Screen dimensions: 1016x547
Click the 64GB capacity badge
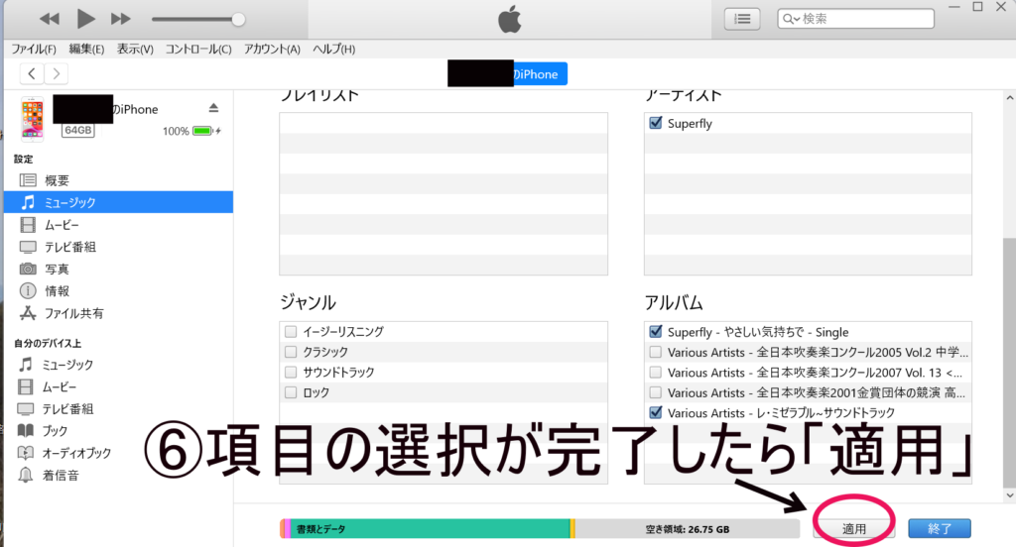pyautogui.click(x=77, y=130)
